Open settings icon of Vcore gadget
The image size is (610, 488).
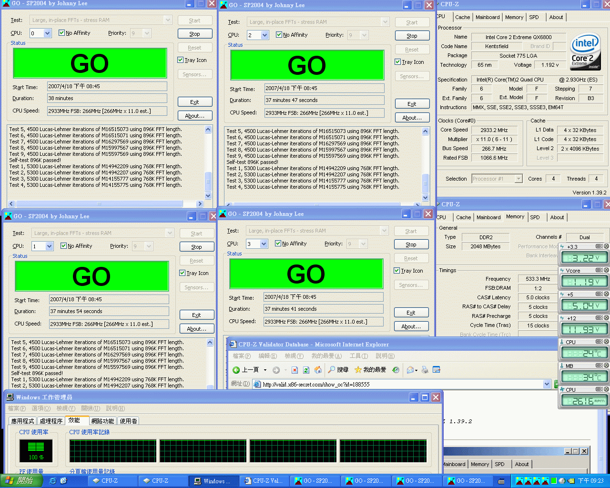600,270
